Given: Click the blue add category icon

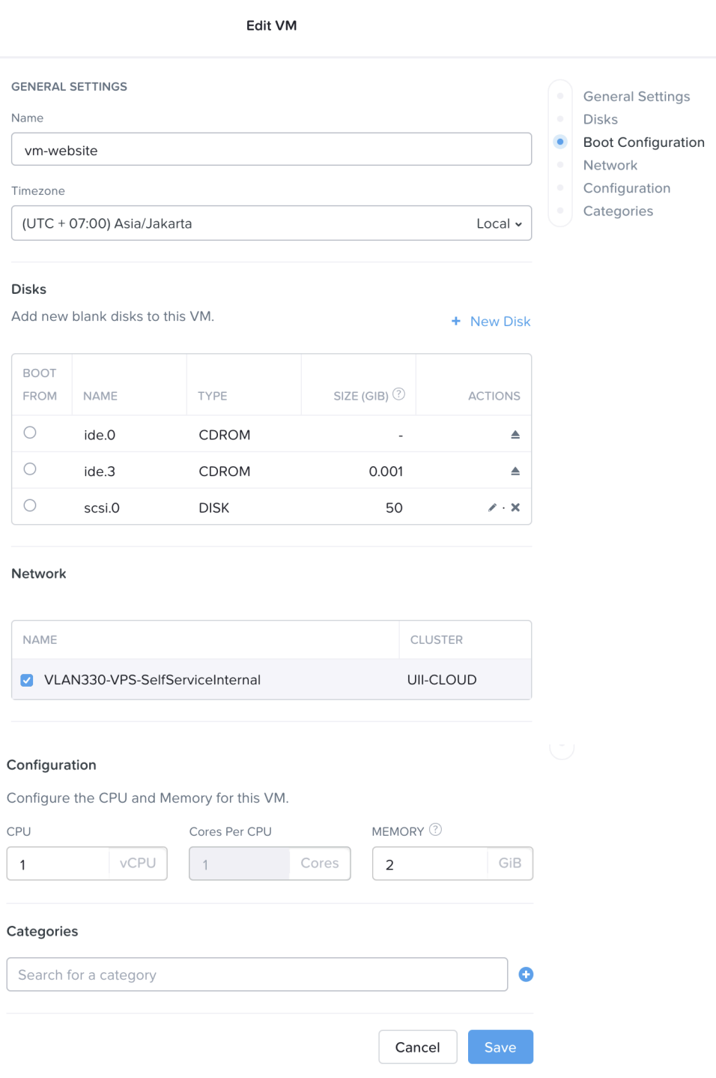Looking at the screenshot, I should click(x=526, y=975).
